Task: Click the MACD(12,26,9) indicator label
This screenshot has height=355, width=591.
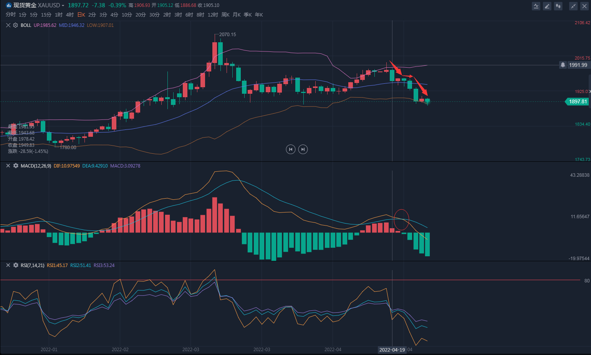Action: click(36, 166)
